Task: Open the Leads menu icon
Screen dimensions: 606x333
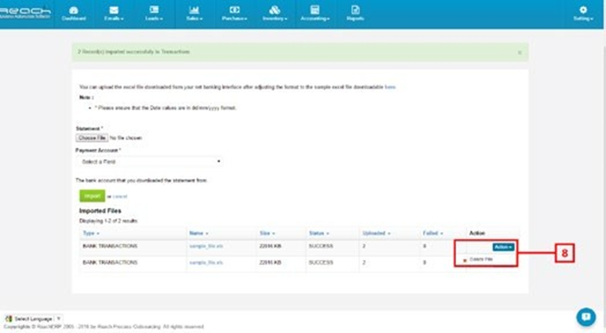Action: click(x=154, y=10)
